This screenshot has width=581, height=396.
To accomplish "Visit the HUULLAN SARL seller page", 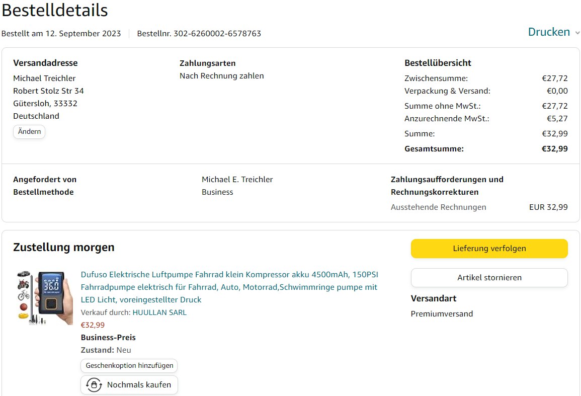I will (x=159, y=312).
